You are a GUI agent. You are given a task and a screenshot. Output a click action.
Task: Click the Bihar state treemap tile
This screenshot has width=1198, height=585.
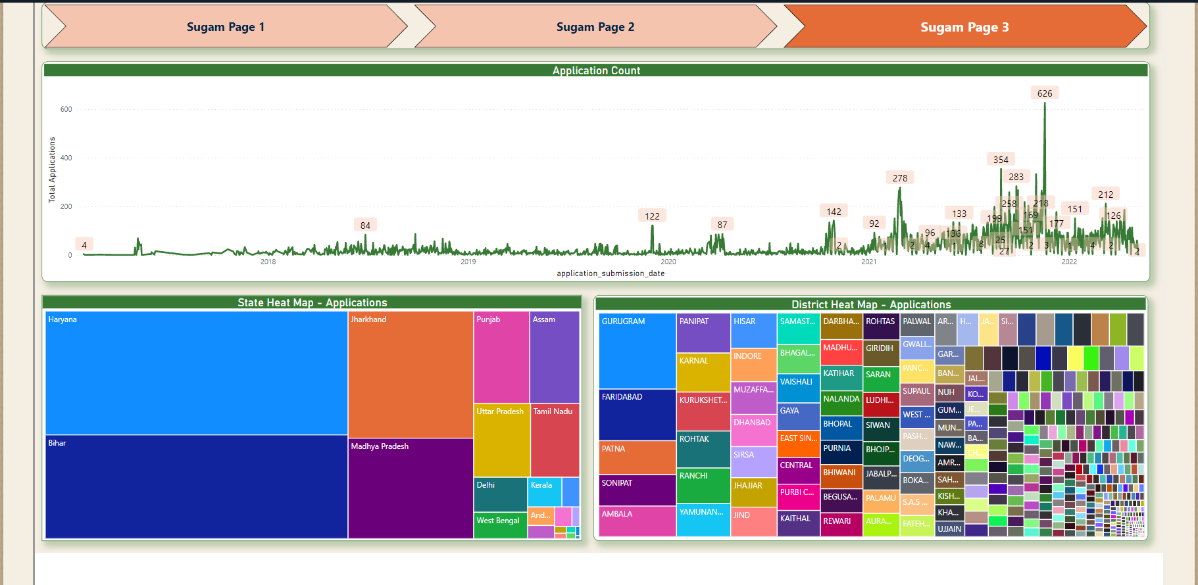coord(196,487)
